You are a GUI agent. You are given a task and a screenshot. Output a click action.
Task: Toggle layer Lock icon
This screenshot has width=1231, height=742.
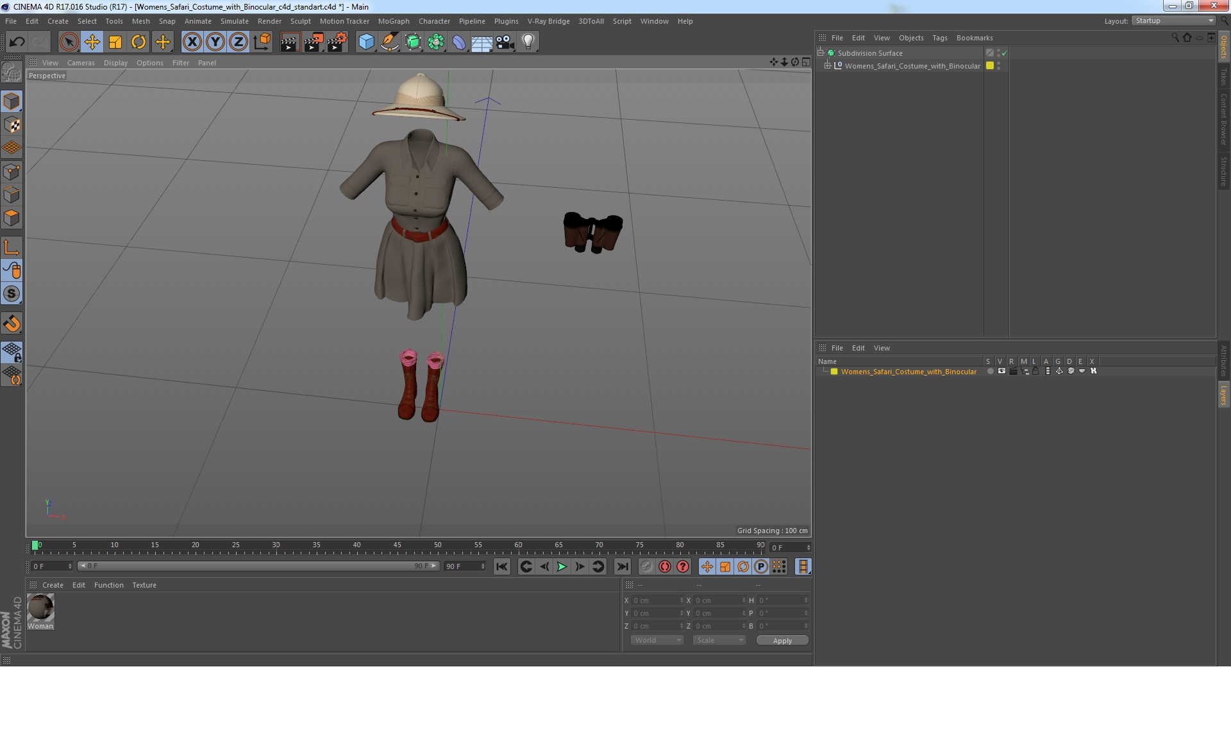pos(1035,372)
